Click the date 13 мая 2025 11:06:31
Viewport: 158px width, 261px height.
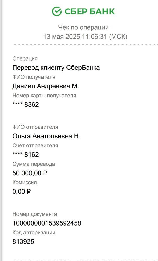pos(75,37)
